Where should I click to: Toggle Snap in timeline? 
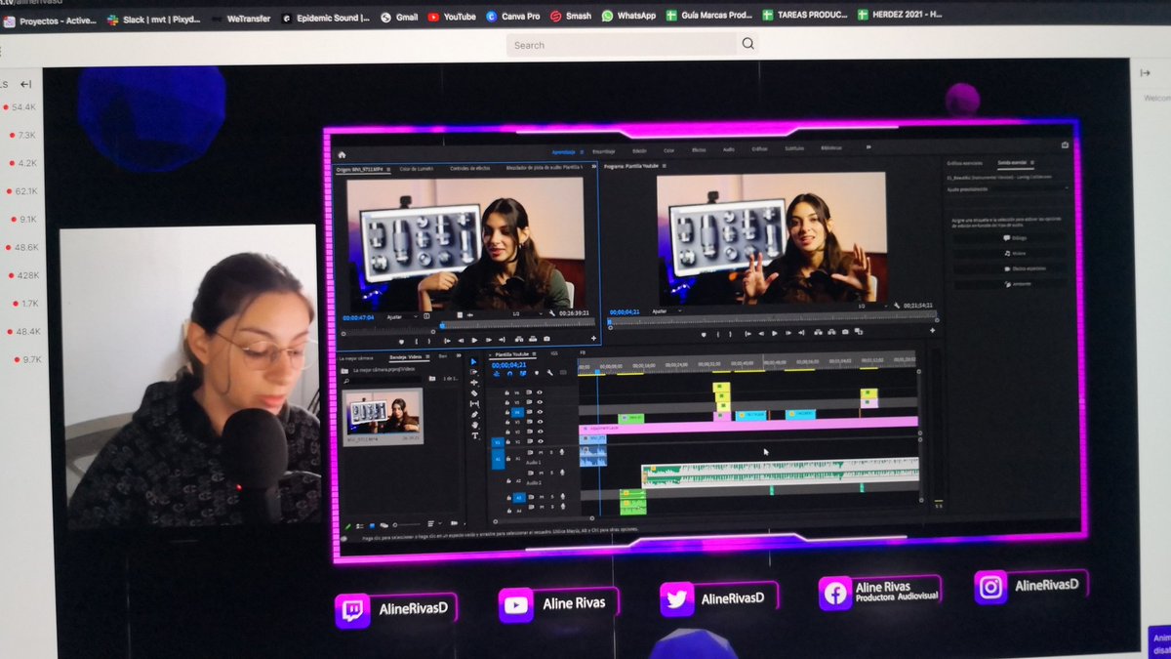(509, 373)
